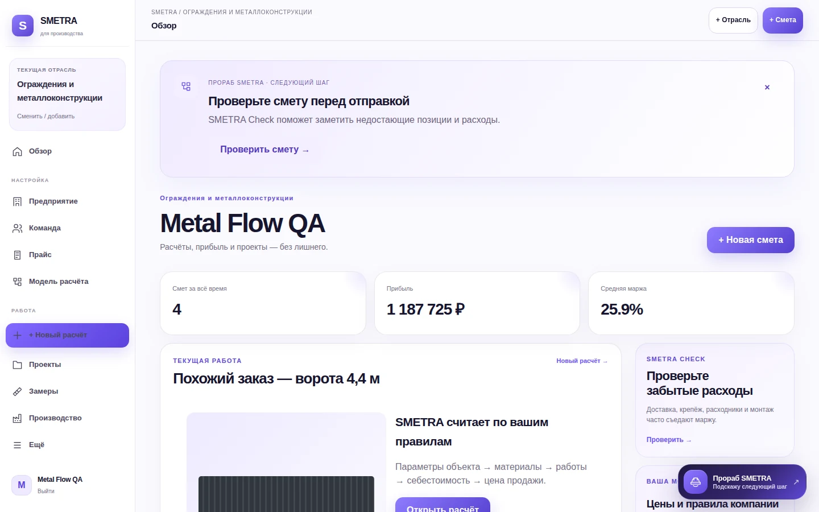Click the Ограждения и металлоконструкции industry card

click(67, 94)
